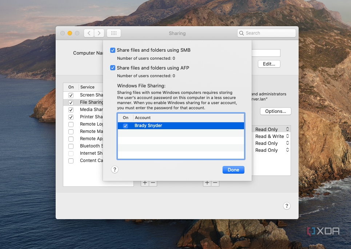Enable the Remote Login service checkbox
351x249 pixels.
click(71, 124)
